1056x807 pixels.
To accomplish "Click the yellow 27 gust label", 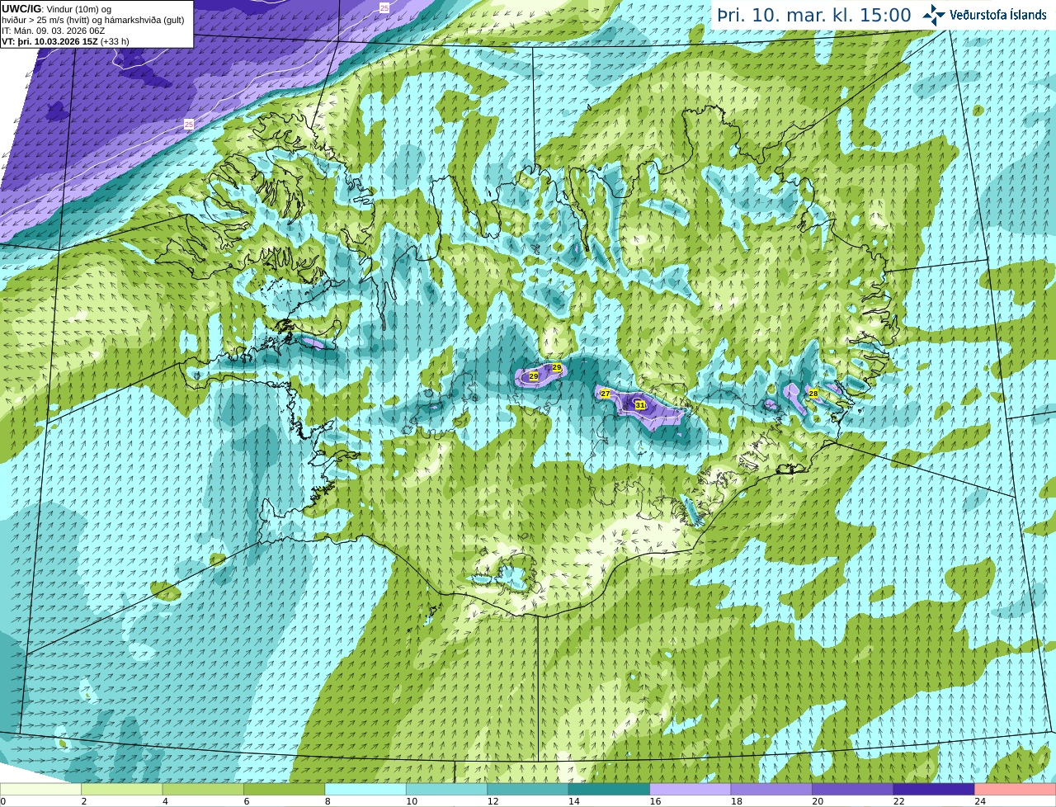I will (606, 394).
